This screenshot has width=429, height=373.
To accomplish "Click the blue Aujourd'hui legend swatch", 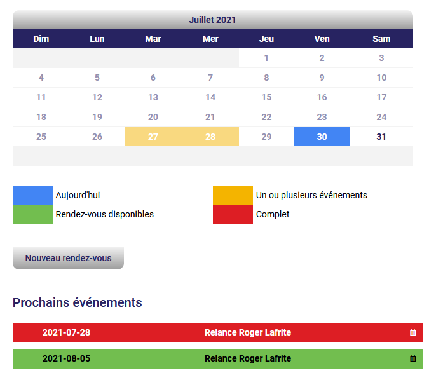I will point(32,195).
